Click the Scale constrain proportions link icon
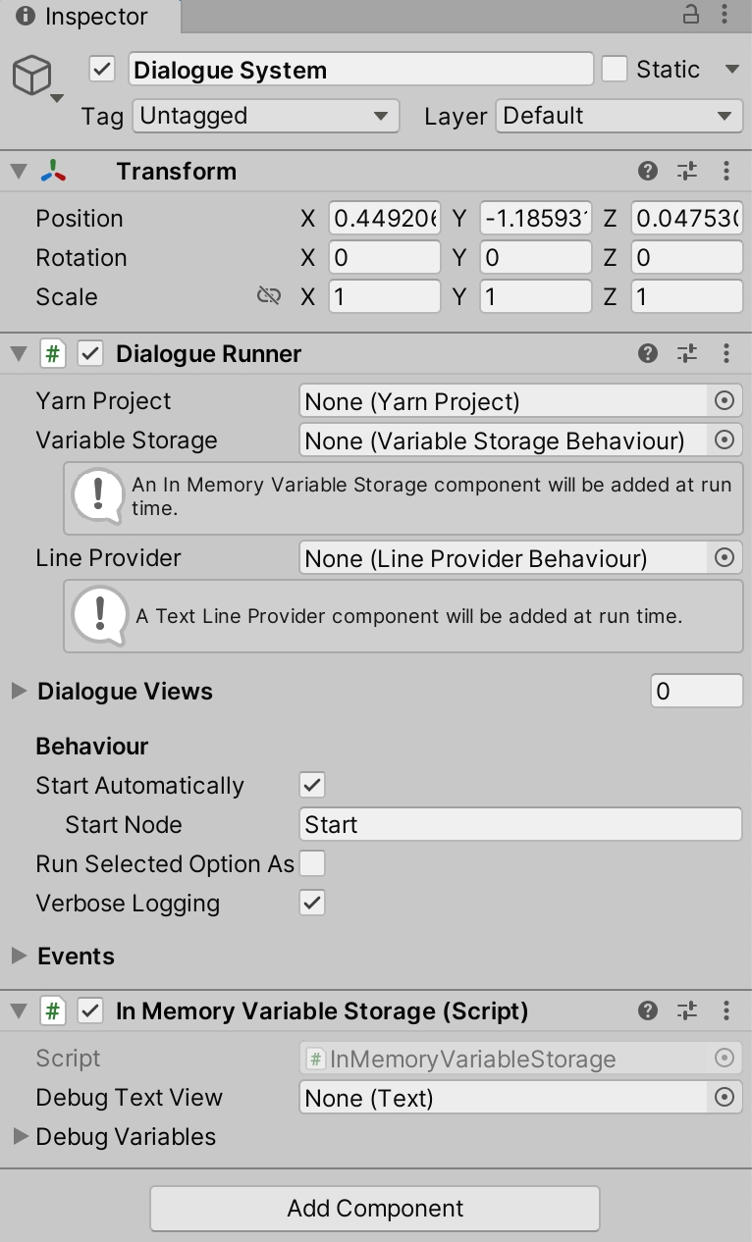The image size is (752, 1242). (268, 296)
